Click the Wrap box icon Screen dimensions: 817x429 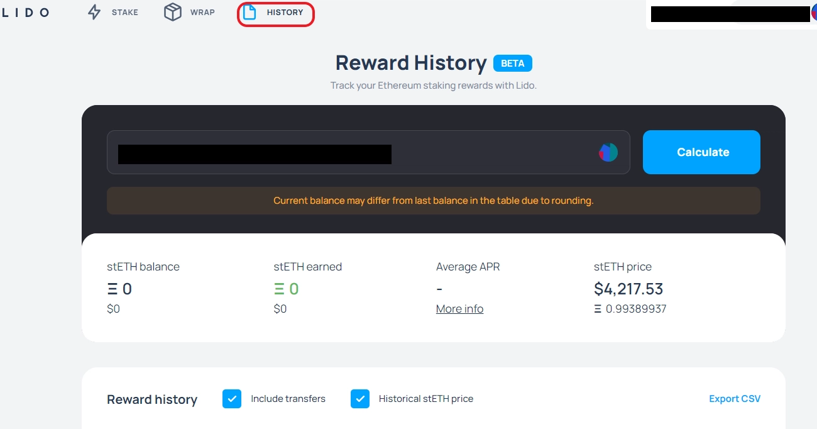pos(173,13)
